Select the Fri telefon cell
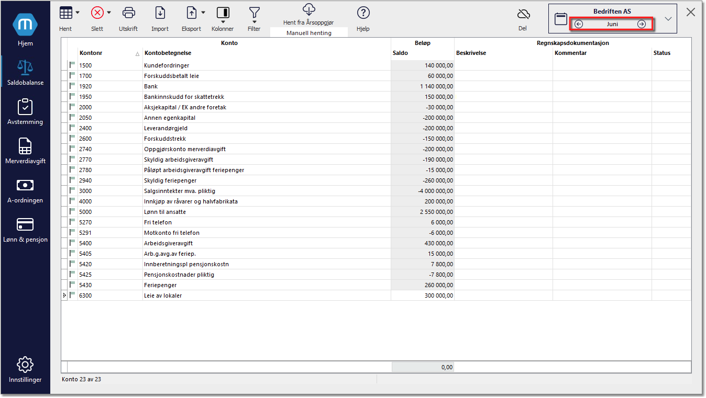 click(267, 222)
